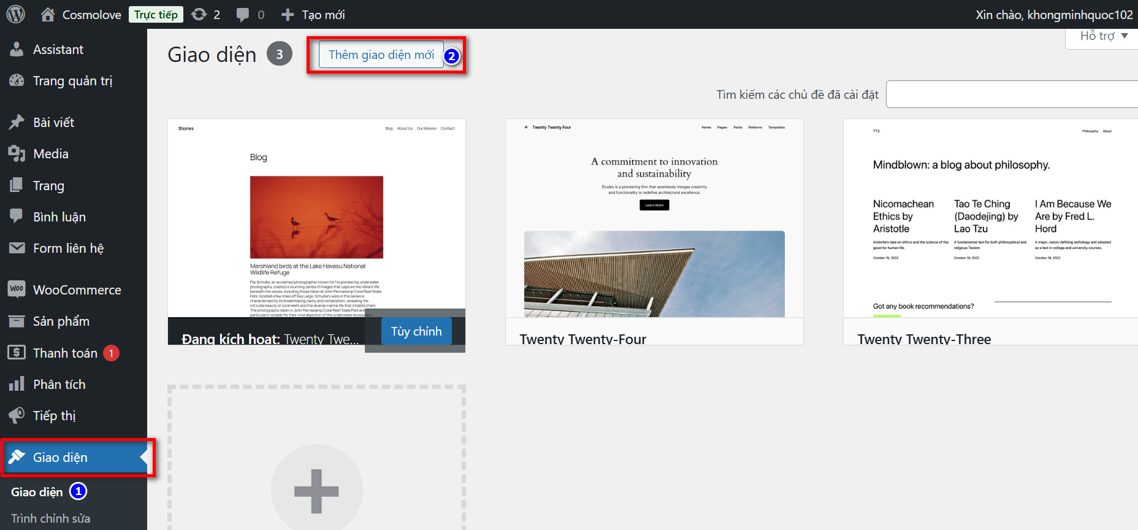This screenshot has width=1138, height=530.
Task: Click Giao diện submenu link
Action: pyautogui.click(x=37, y=492)
